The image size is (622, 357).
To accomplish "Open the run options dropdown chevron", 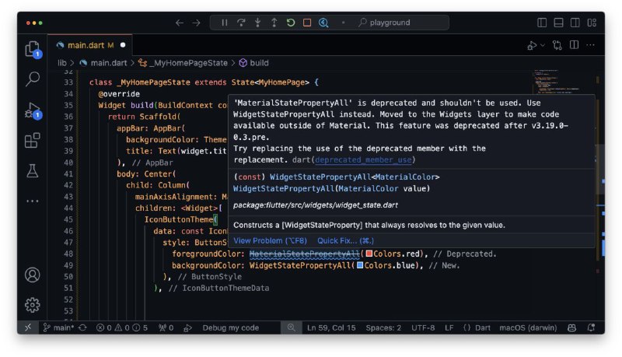I will (543, 45).
